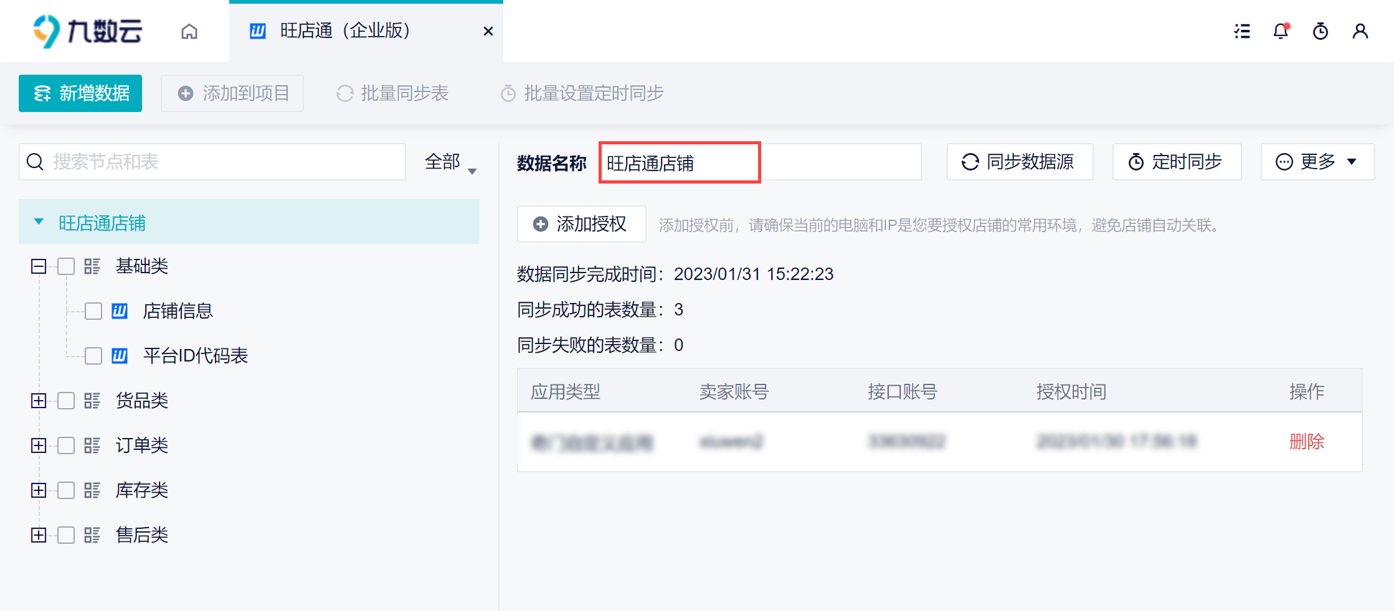Open the 平台ID代码表 table
1394x611 pixels.
pyautogui.click(x=196, y=356)
